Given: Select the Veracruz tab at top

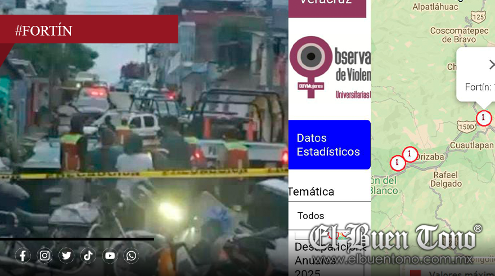Looking at the screenshot, I should pyautogui.click(x=326, y=6).
